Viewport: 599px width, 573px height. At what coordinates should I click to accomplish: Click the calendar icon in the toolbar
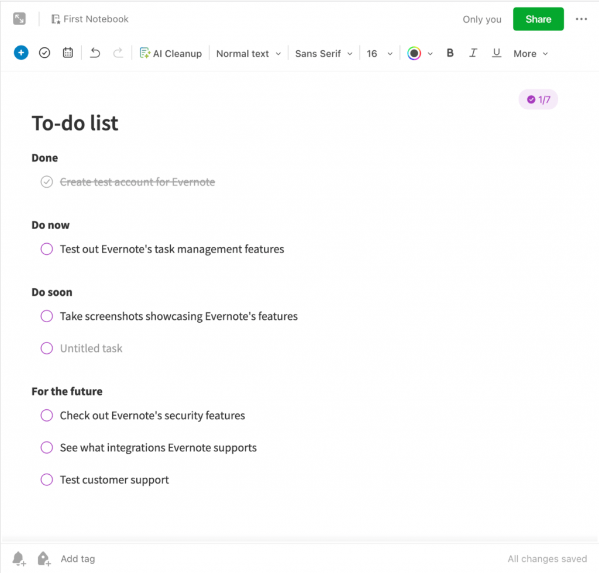[x=67, y=53]
